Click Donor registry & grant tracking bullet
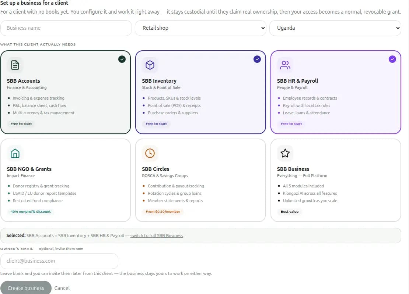409x294 pixels. tap(41, 186)
